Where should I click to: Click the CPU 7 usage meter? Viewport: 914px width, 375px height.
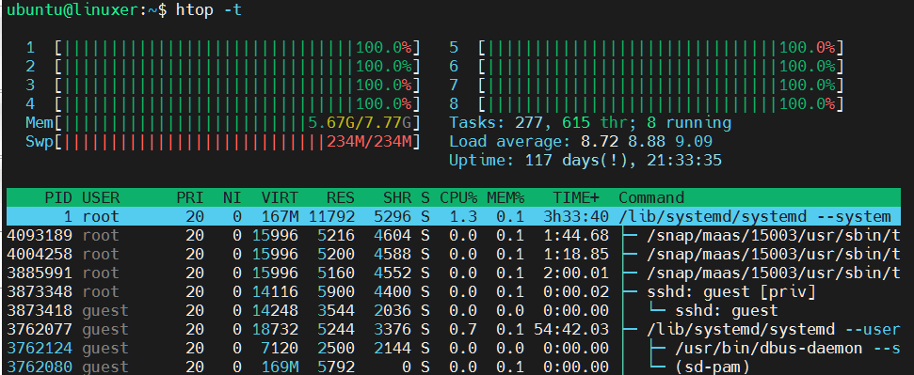(647, 85)
